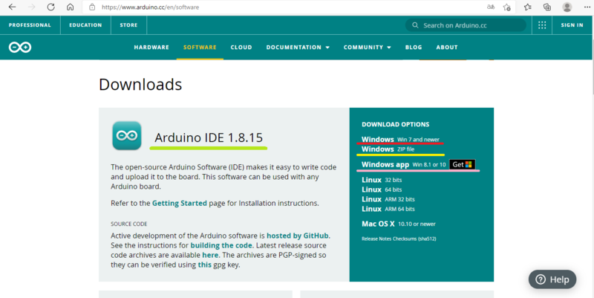This screenshot has height=298, width=594.
Task: Open the translate/read aloud icon in address bar
Action: pos(491,7)
